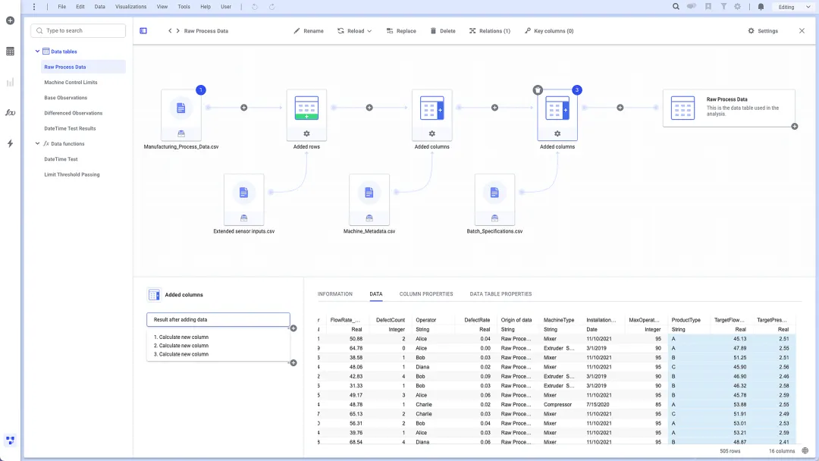819x461 pixels.
Task: Click the final Raw Process Data table node
Action: pos(730,108)
